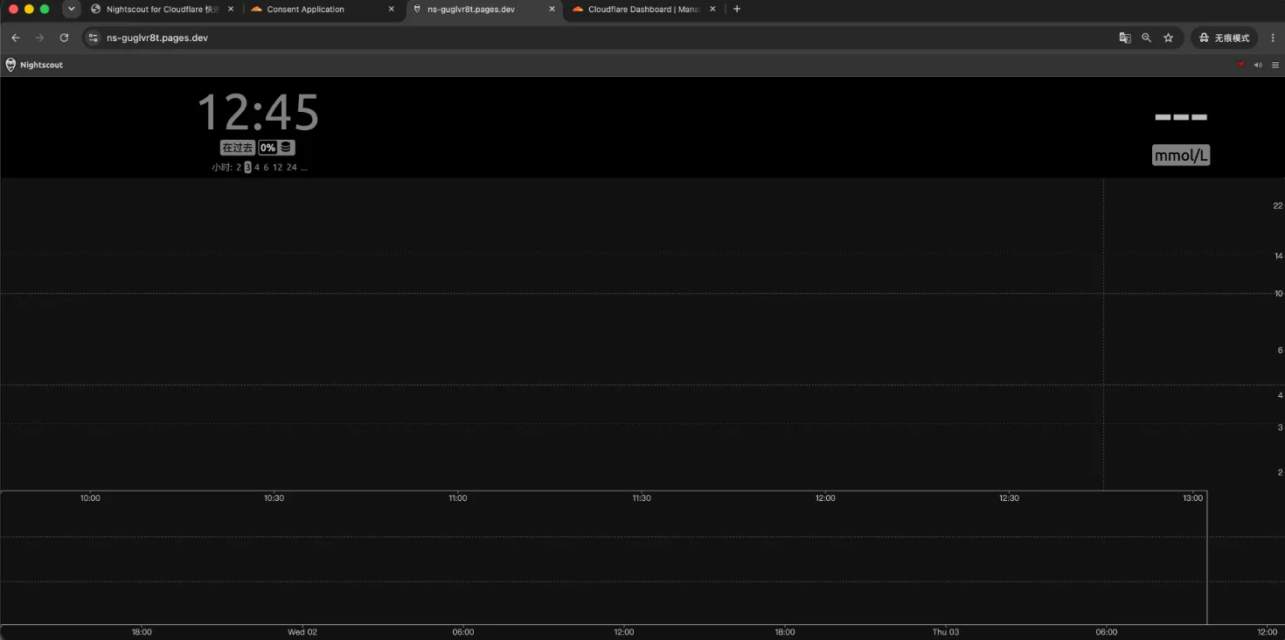Click the mmol/L units button
Screen dimensions: 1285x640
(x=1181, y=156)
